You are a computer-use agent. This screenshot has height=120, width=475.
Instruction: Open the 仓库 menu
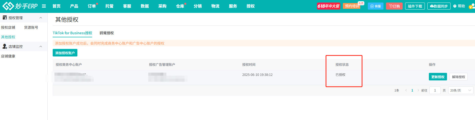click(180, 6)
